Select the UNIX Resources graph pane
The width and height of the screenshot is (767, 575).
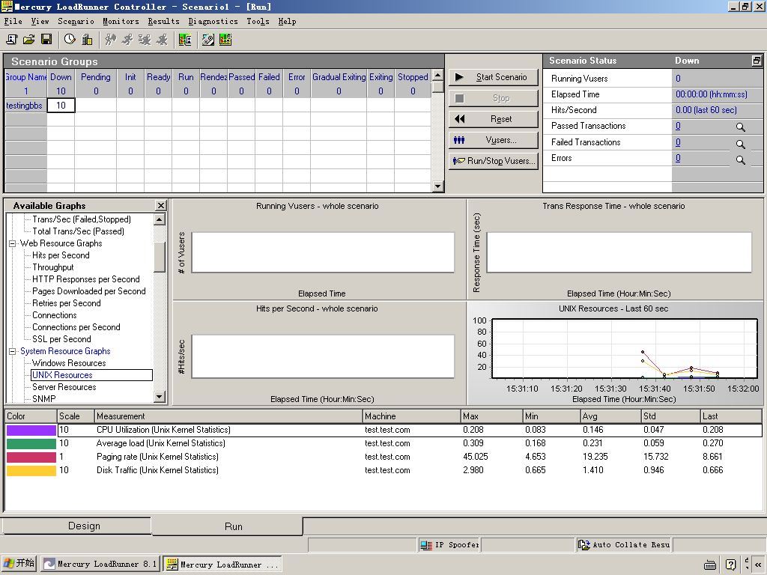click(616, 353)
